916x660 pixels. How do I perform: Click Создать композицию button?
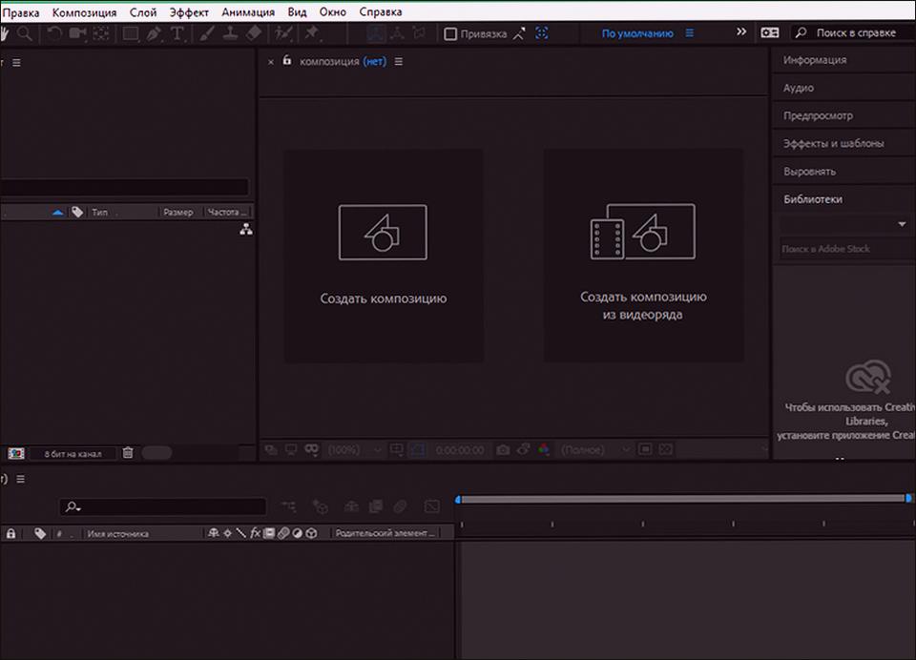click(x=384, y=256)
